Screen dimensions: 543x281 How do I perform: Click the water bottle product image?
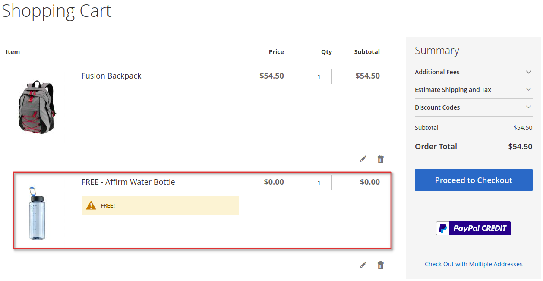pos(37,213)
